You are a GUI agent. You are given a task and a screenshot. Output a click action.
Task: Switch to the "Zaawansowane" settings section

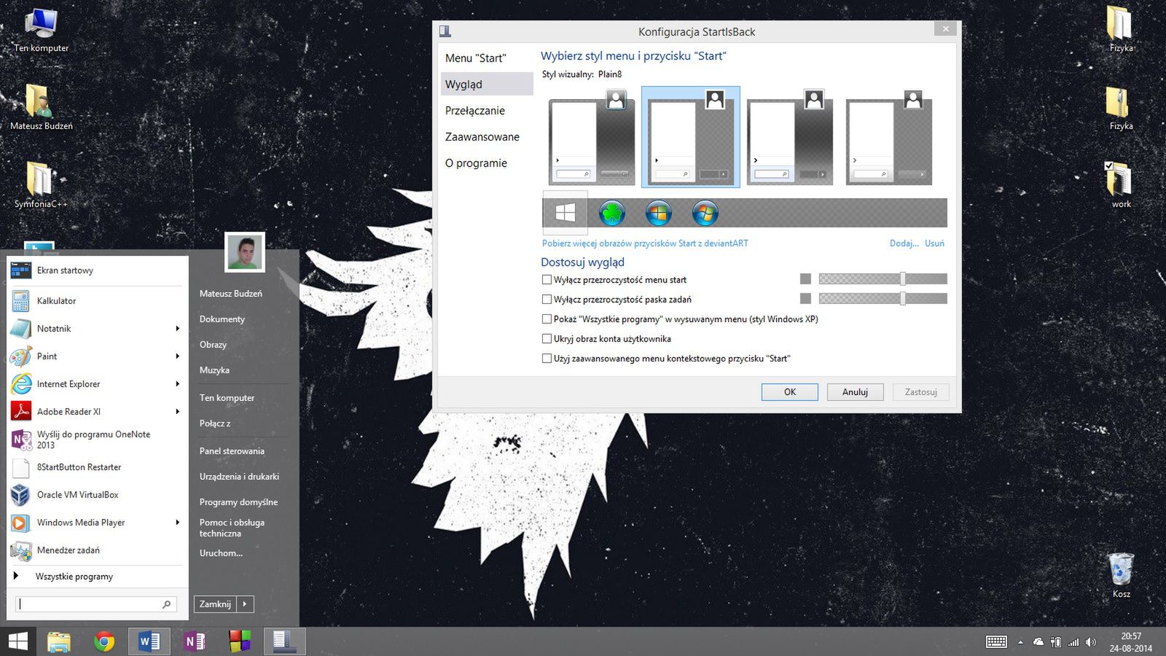point(482,137)
